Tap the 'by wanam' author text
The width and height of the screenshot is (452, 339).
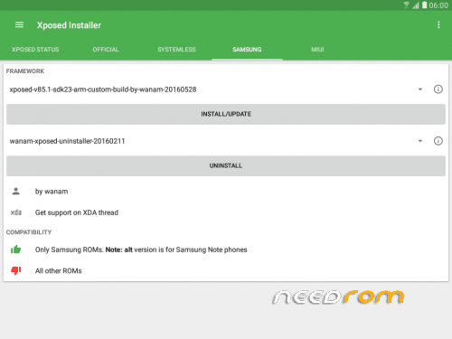click(52, 192)
